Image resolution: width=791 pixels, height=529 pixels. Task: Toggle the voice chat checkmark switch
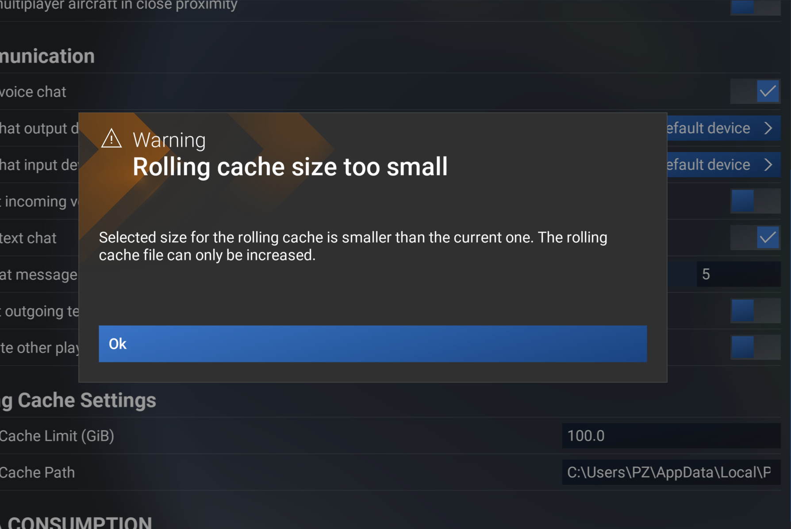(756, 91)
